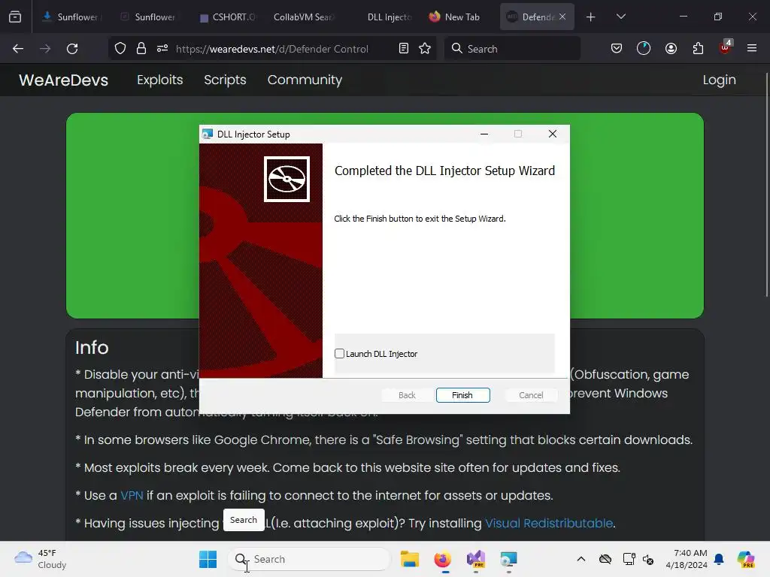The height and width of the screenshot is (577, 770).
Task: Click the DLL Injector Setup title icon
Action: tap(208, 134)
